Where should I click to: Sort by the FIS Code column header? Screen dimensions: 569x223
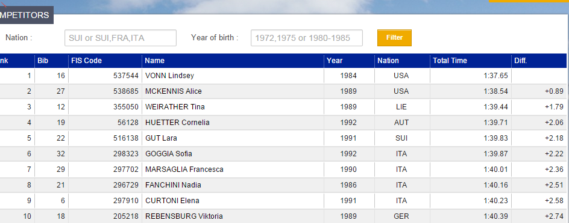86,61
